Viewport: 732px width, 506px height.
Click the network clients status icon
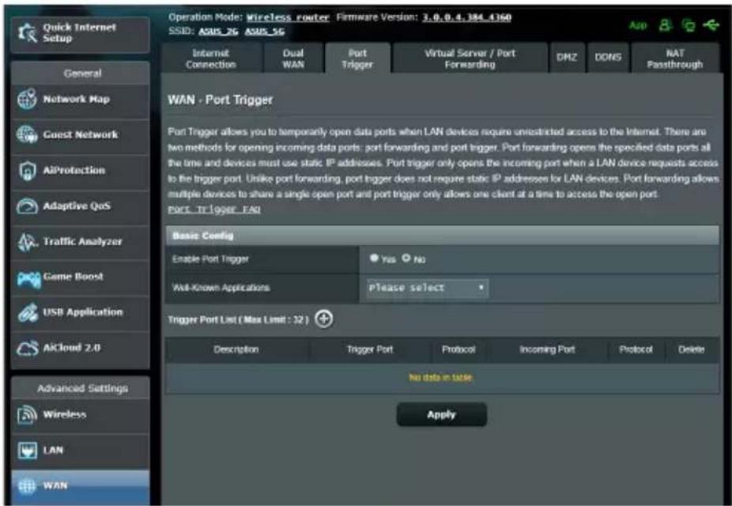click(x=688, y=25)
